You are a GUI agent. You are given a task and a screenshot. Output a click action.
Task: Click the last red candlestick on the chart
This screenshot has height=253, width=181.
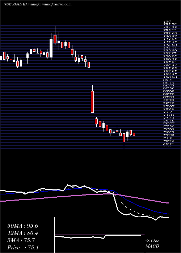134,134
